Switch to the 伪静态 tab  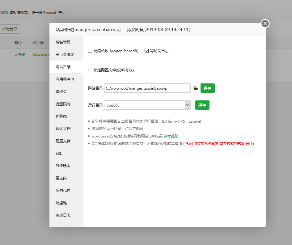pos(66,116)
